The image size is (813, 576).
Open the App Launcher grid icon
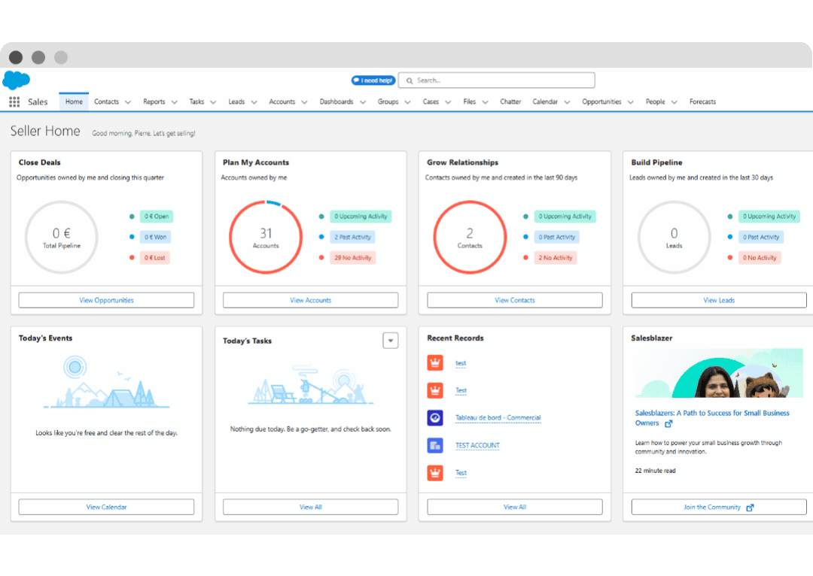point(14,102)
